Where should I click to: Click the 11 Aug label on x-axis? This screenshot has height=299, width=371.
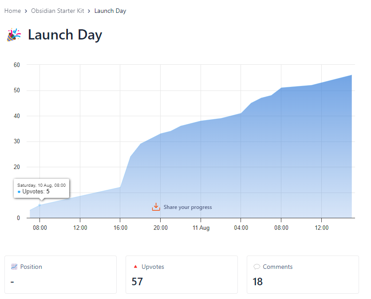click(x=201, y=228)
